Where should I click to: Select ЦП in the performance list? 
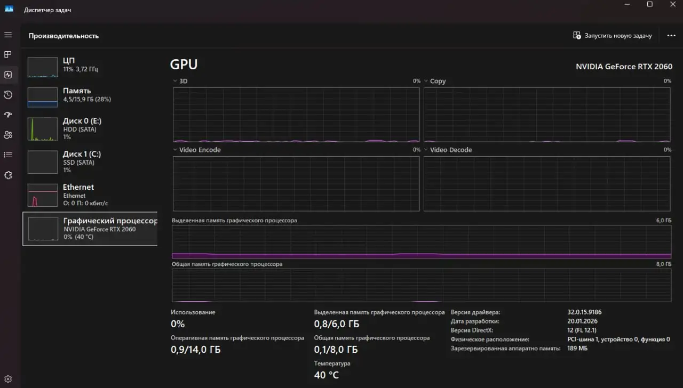click(x=90, y=66)
